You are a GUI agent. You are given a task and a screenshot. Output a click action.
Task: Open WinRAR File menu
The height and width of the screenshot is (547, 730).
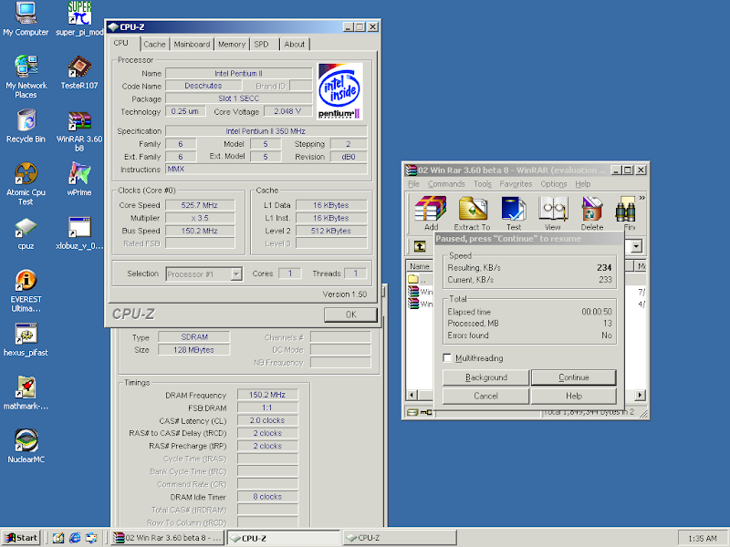(413, 184)
